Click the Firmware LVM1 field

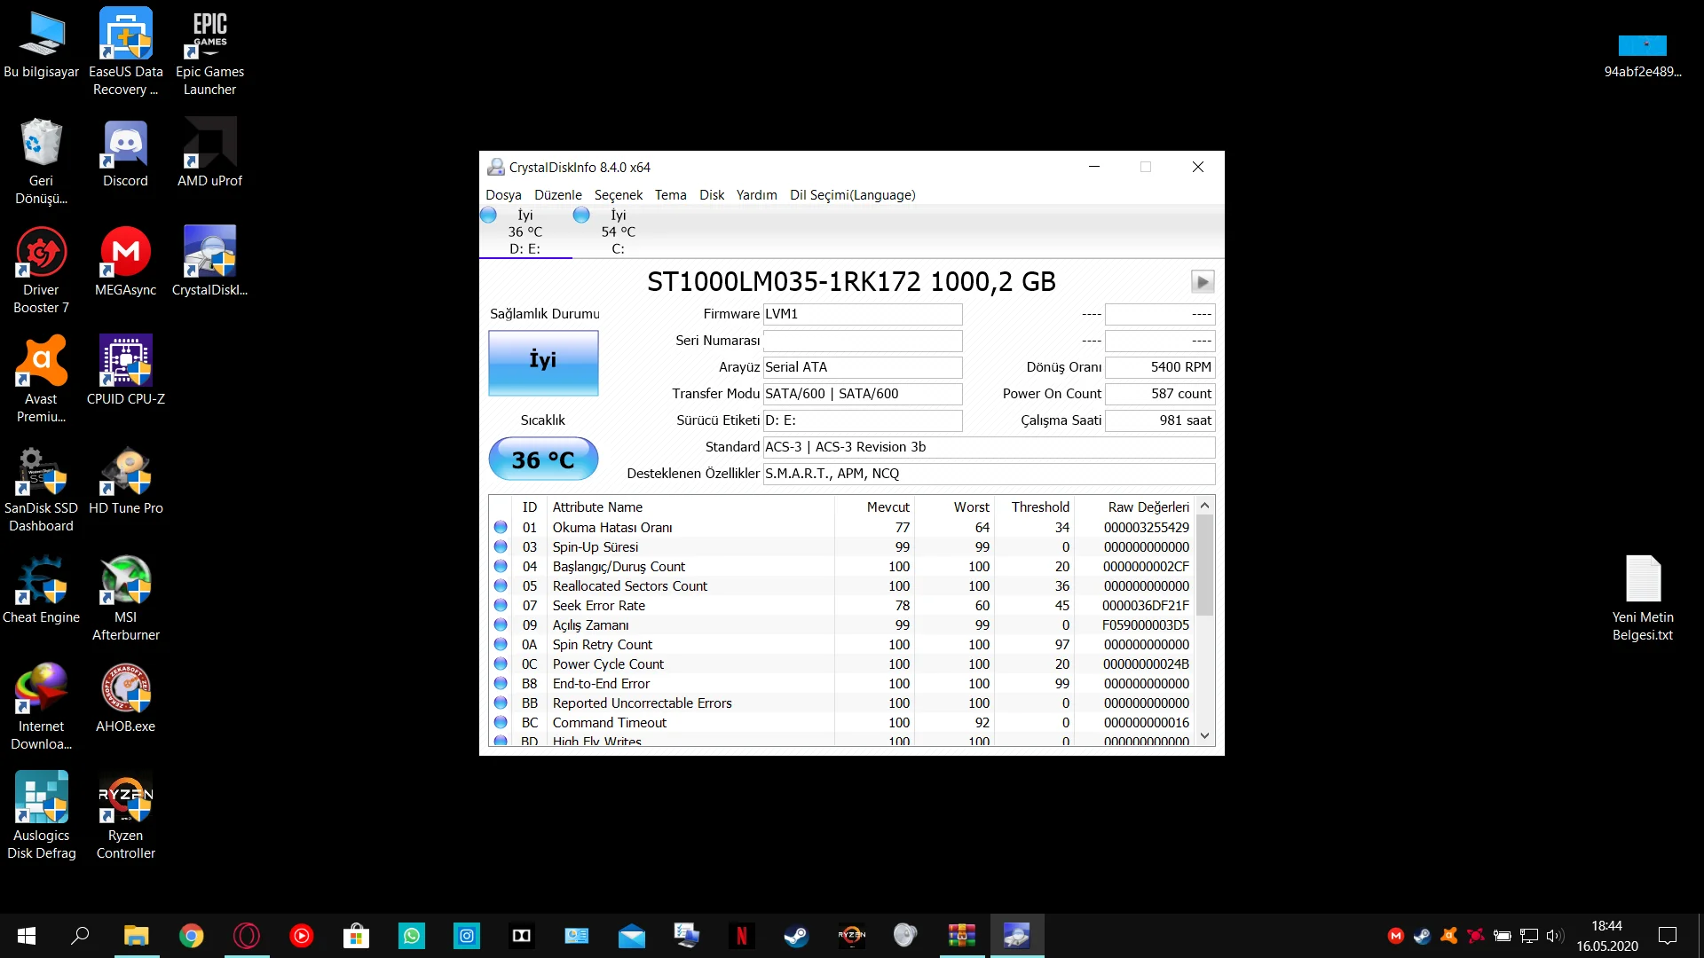[862, 314]
